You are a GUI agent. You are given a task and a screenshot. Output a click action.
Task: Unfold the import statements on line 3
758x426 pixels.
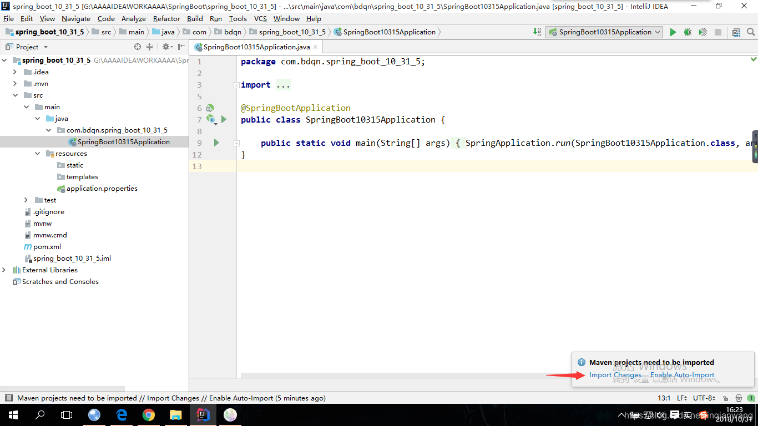coord(236,85)
